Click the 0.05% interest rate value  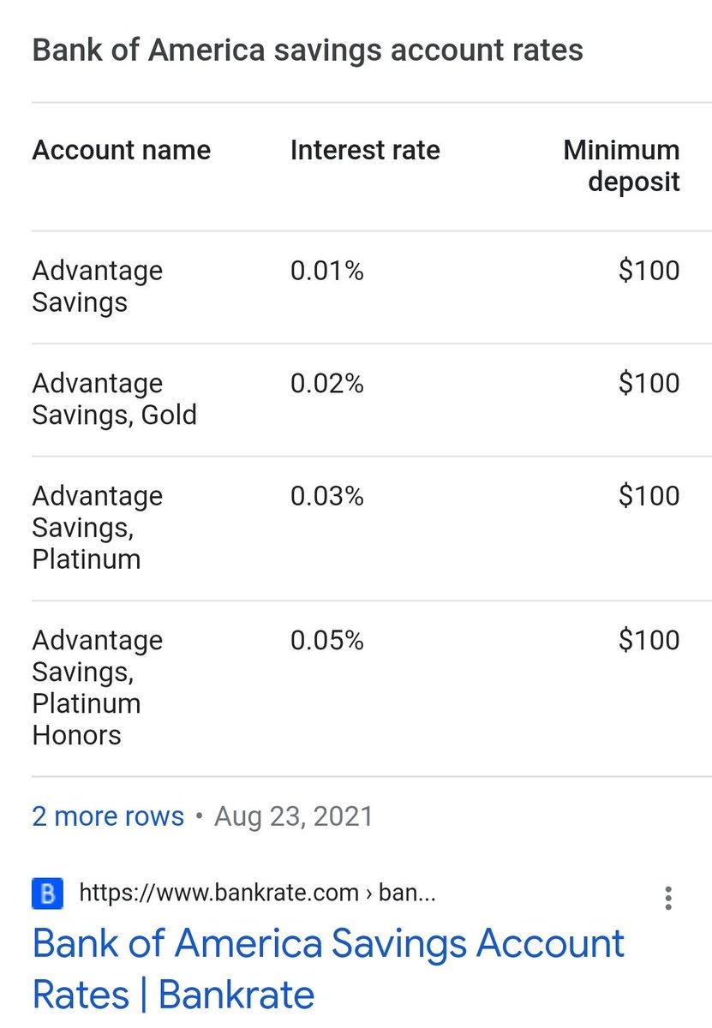(x=327, y=641)
